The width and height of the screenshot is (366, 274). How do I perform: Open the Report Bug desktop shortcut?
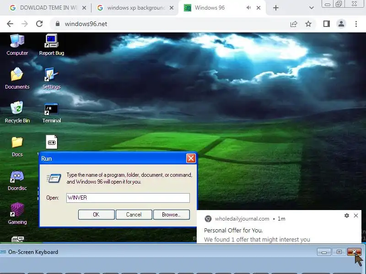pyautogui.click(x=51, y=45)
